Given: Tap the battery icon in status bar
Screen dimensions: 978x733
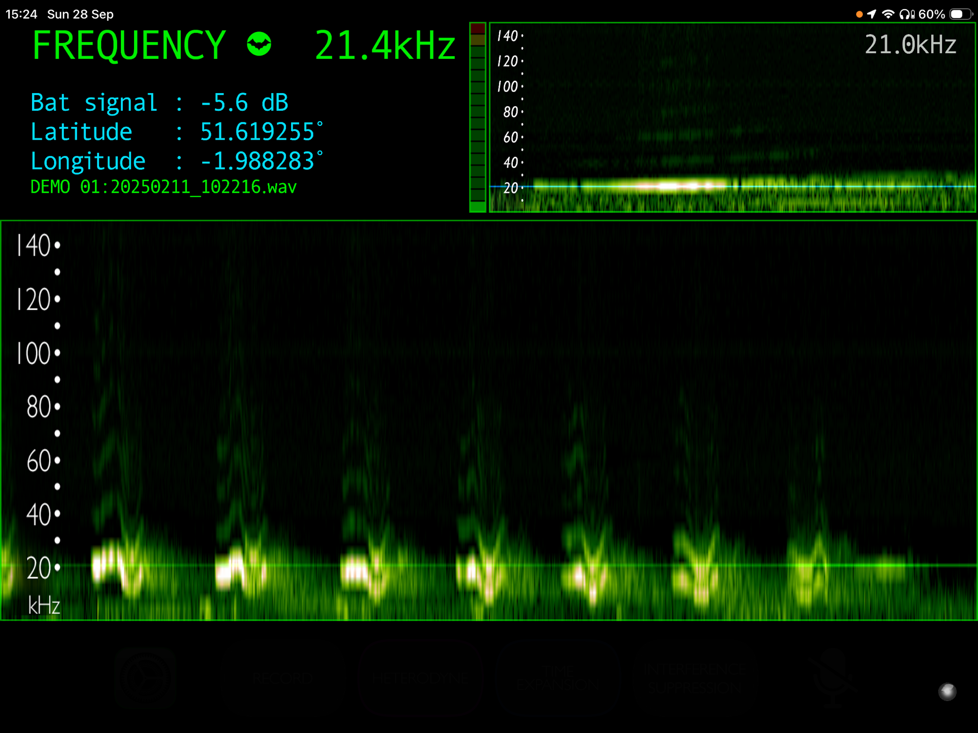Looking at the screenshot, I should tap(961, 14).
